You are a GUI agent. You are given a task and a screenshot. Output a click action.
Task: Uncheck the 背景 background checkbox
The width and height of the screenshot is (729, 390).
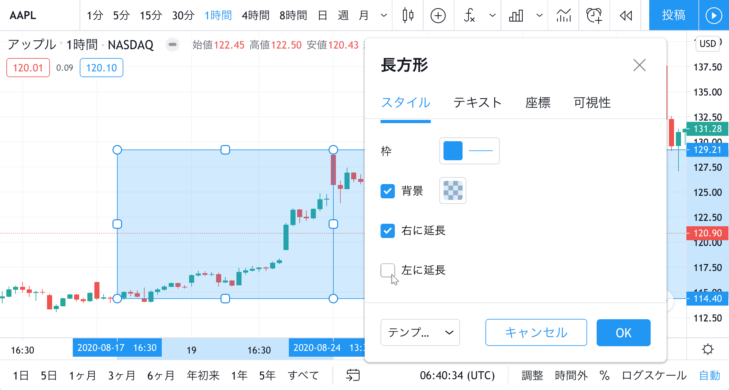(388, 191)
